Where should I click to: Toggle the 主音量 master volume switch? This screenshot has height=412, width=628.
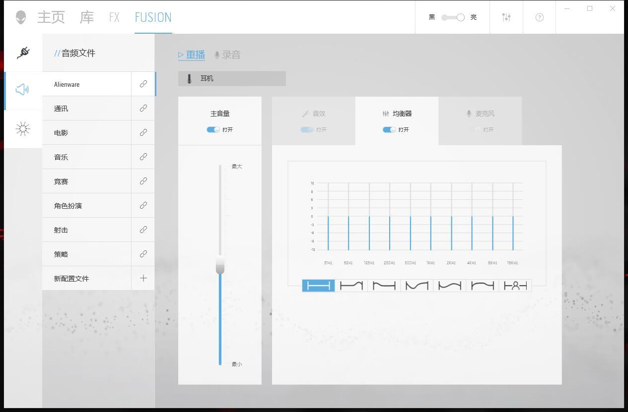click(x=213, y=129)
